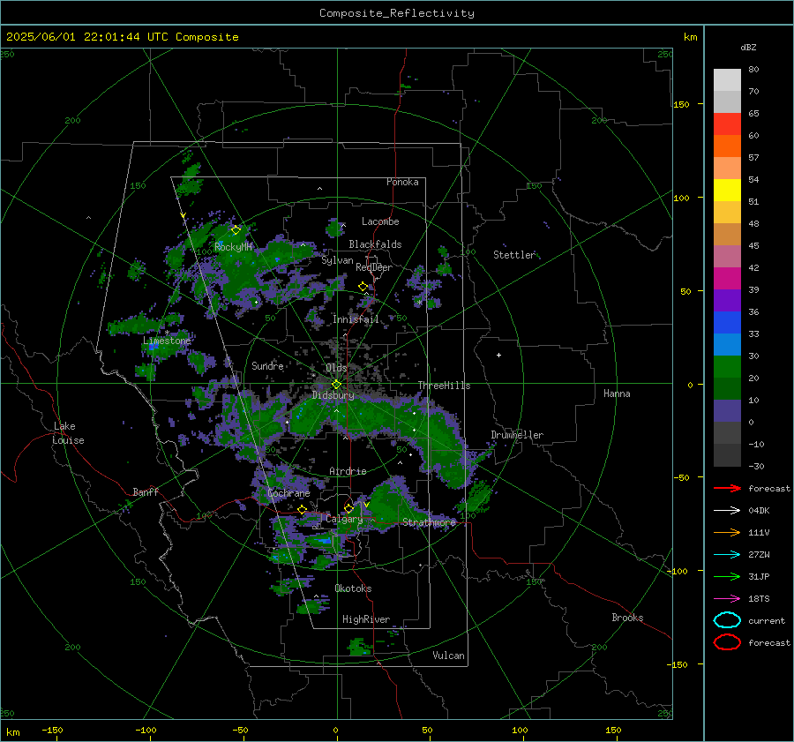Image resolution: width=794 pixels, height=742 pixels.
Task: Click the yellow diamond marker above RockyMH
Action: tap(236, 230)
